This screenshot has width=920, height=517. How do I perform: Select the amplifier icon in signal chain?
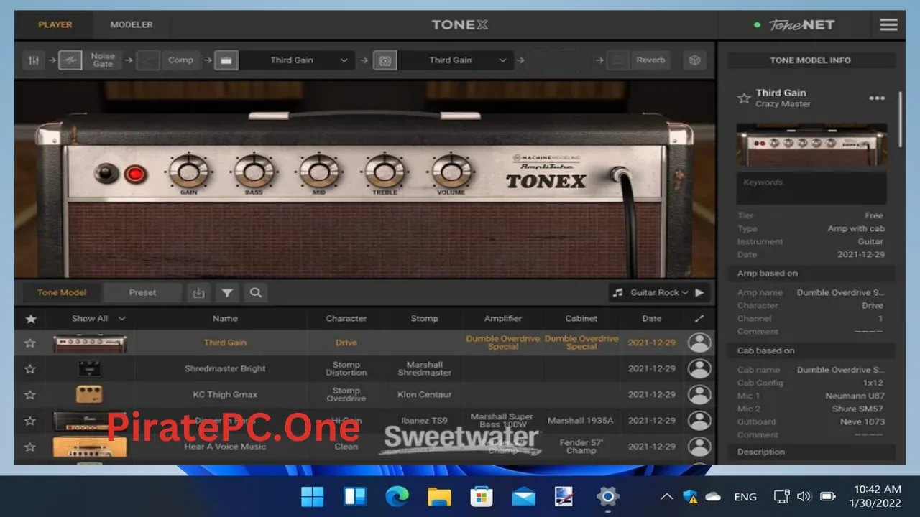(226, 60)
